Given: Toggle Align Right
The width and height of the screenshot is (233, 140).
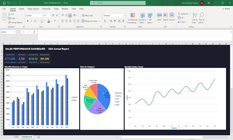Looking at the screenshot, I should click(70, 21).
